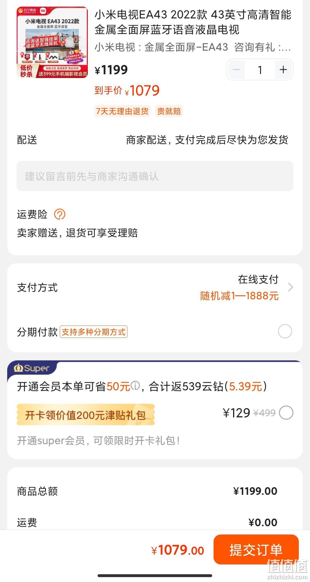Open the Xiaomi TV EA43 product thumbnail
Viewport: 310px width, 582px height.
click(52, 42)
